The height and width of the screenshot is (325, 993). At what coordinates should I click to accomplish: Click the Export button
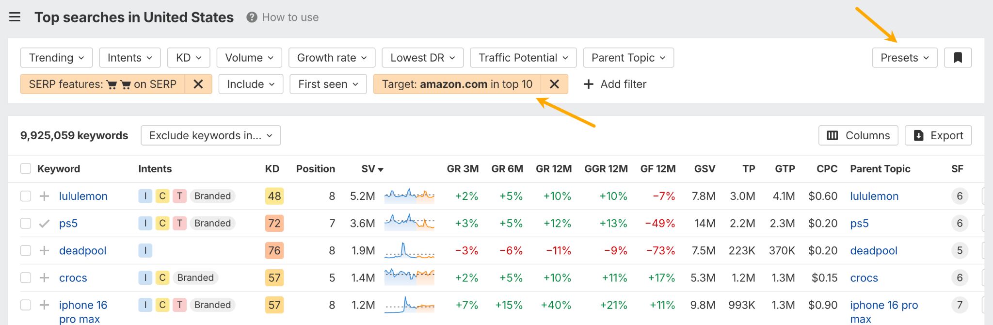(x=938, y=135)
